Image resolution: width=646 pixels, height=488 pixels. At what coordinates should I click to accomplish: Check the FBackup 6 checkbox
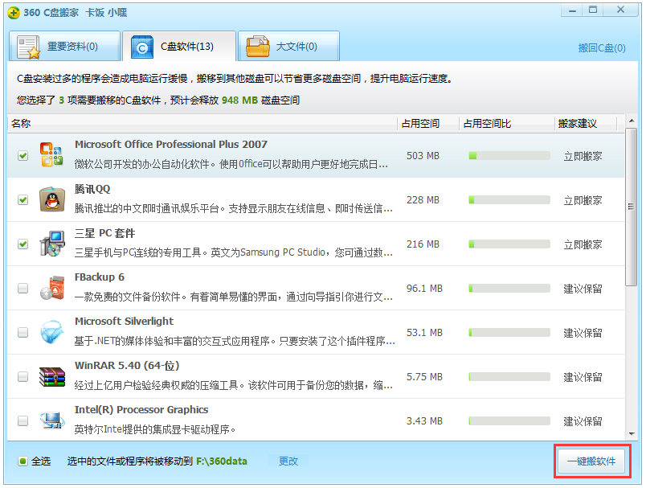(23, 288)
